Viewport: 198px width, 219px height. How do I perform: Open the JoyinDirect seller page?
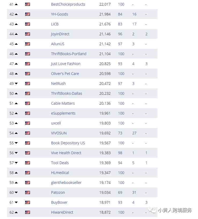(60, 34)
